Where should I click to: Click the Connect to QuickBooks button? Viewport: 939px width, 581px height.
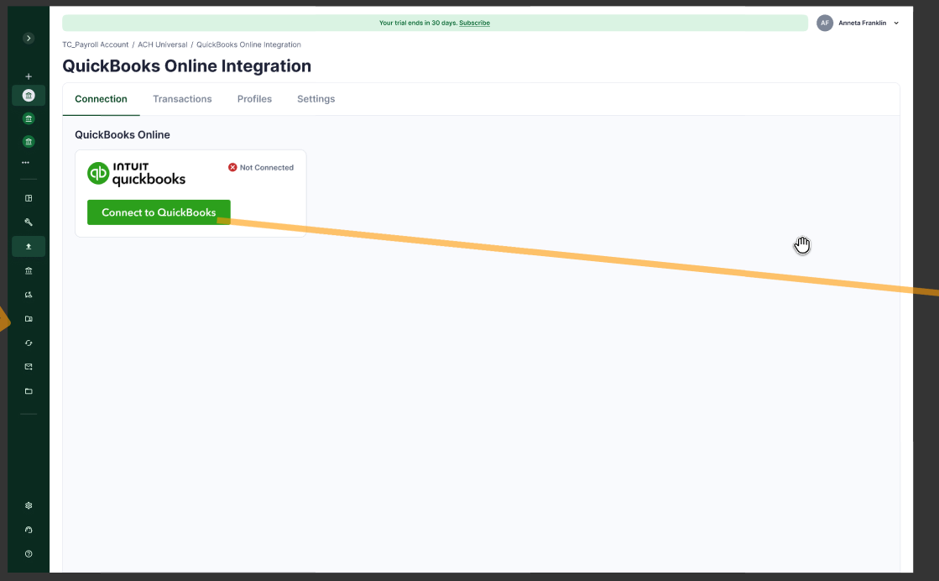point(159,212)
